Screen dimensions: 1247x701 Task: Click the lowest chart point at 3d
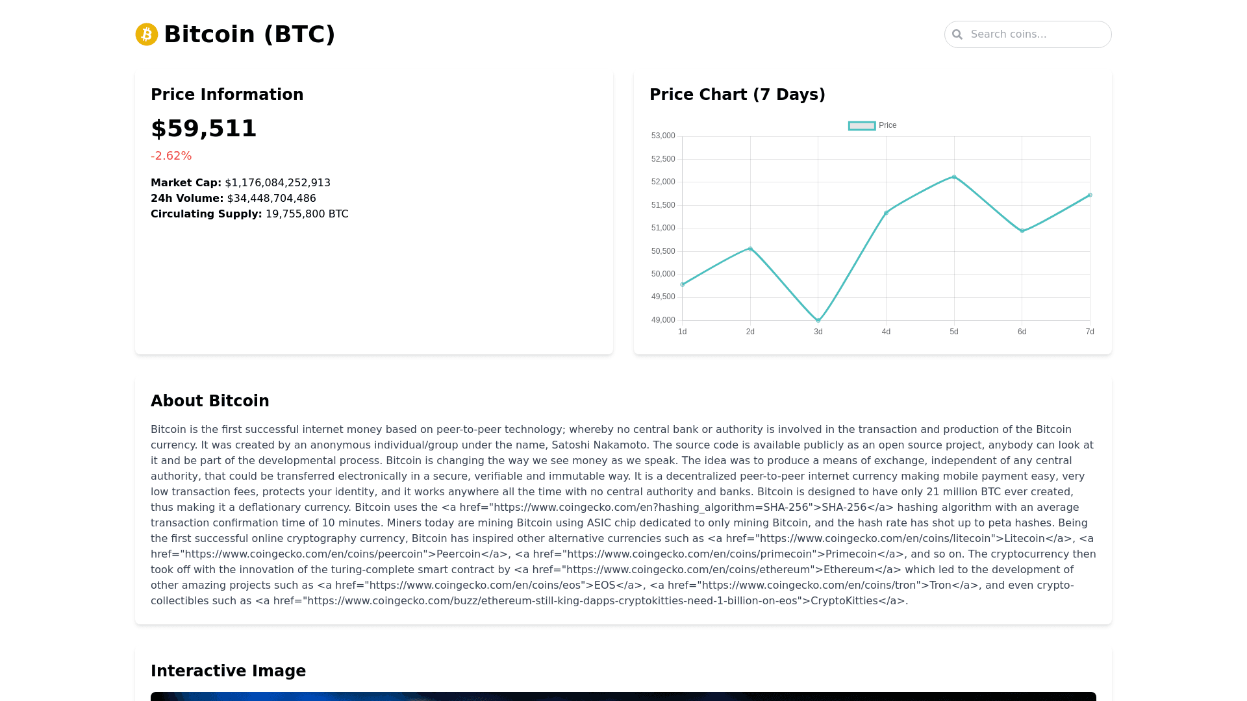pyautogui.click(x=818, y=321)
